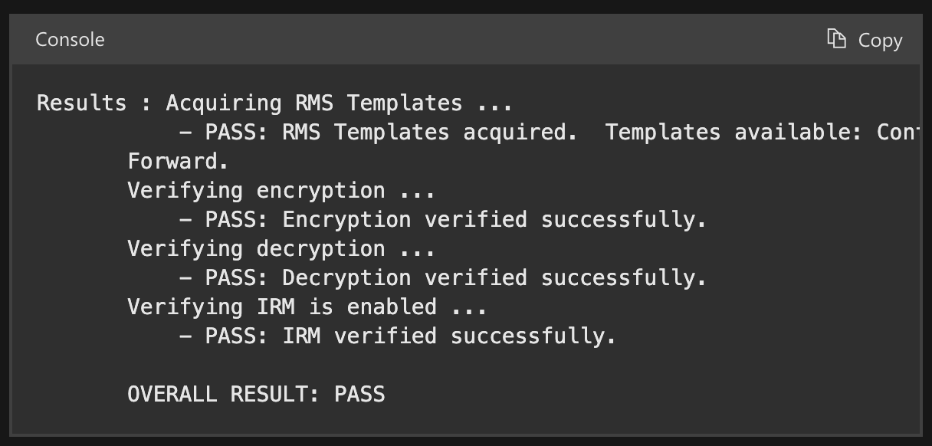Image resolution: width=932 pixels, height=446 pixels.
Task: Click the Verifying encryption line
Action: [x=281, y=190]
